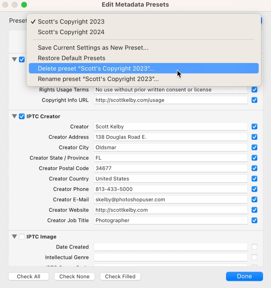Edit the Copyright Info URL field
This screenshot has height=288, width=271.
171,100
